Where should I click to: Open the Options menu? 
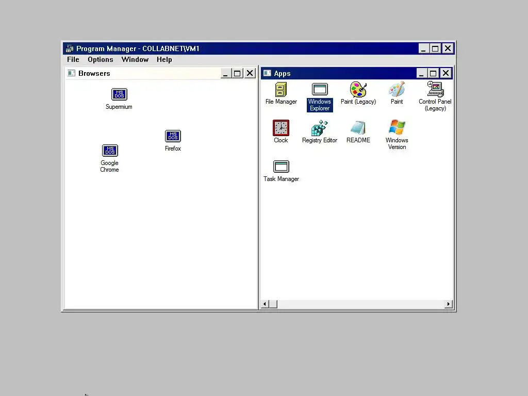(x=101, y=60)
